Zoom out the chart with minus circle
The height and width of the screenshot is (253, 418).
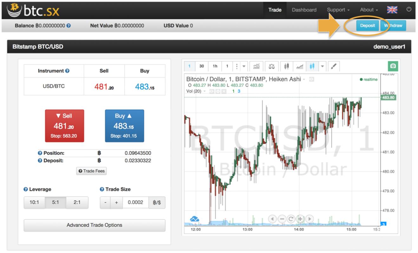(x=282, y=219)
